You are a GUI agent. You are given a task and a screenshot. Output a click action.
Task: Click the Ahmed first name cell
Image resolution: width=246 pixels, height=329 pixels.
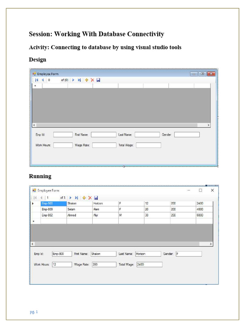(79, 215)
